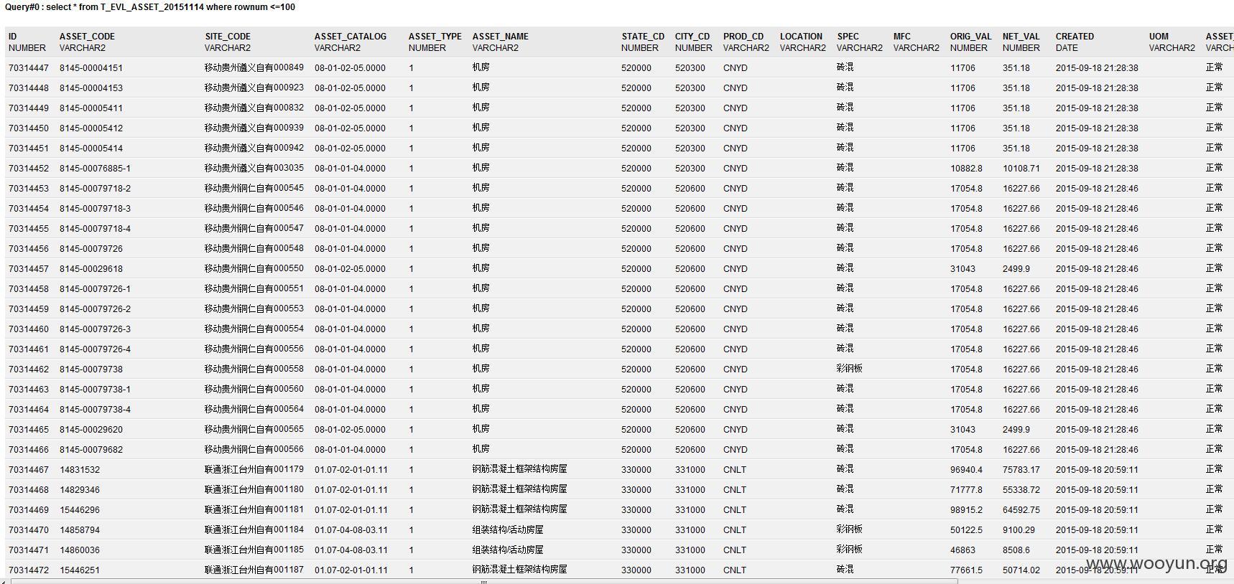
Task: Select the ASSET_CODE column header
Action: point(87,37)
